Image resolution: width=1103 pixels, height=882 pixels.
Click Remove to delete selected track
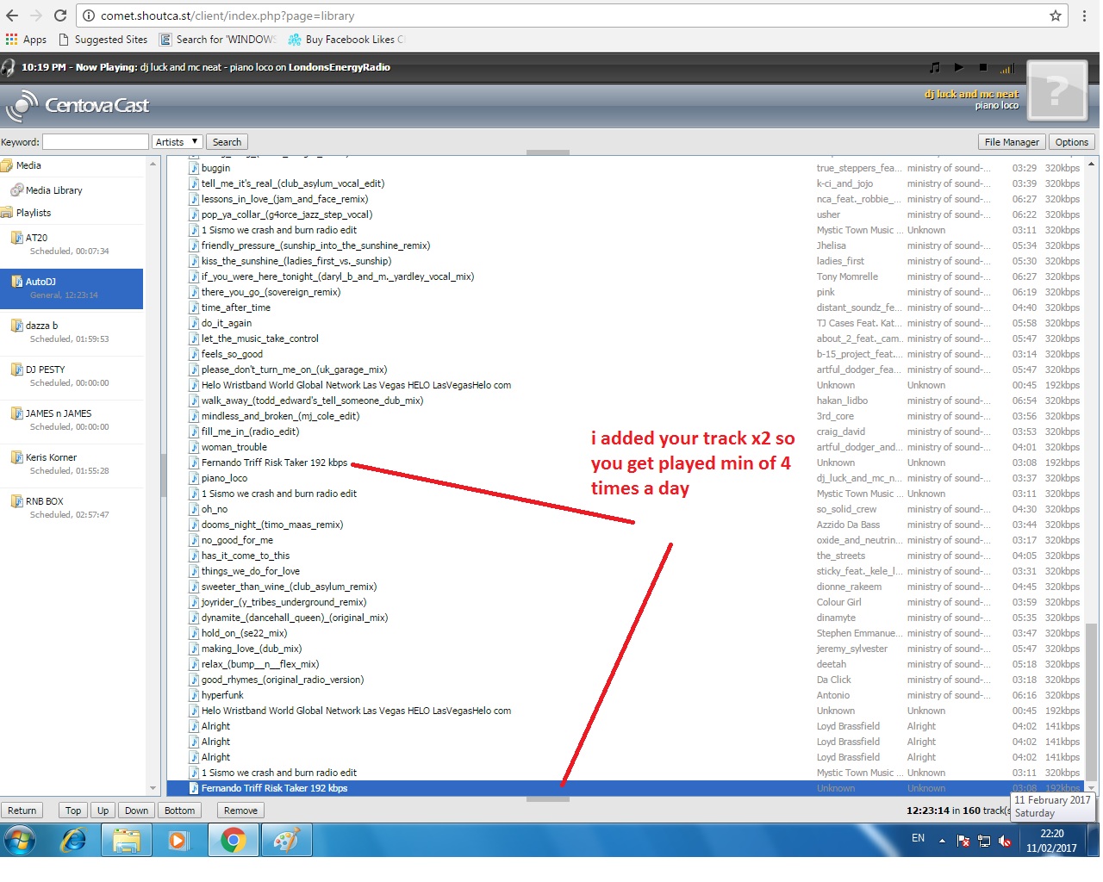point(240,811)
